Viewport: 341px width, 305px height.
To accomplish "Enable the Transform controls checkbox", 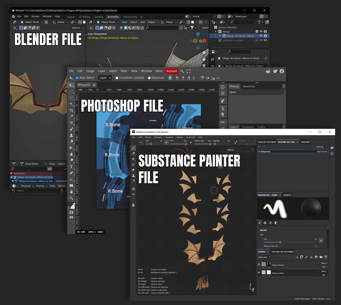I will (x=117, y=78).
